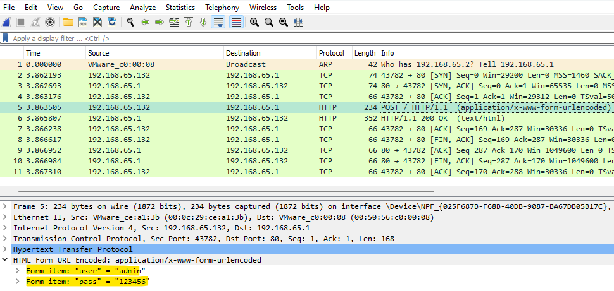Sort packets by the Protocol column header
Image resolution: width=614 pixels, height=291 pixels.
332,53
